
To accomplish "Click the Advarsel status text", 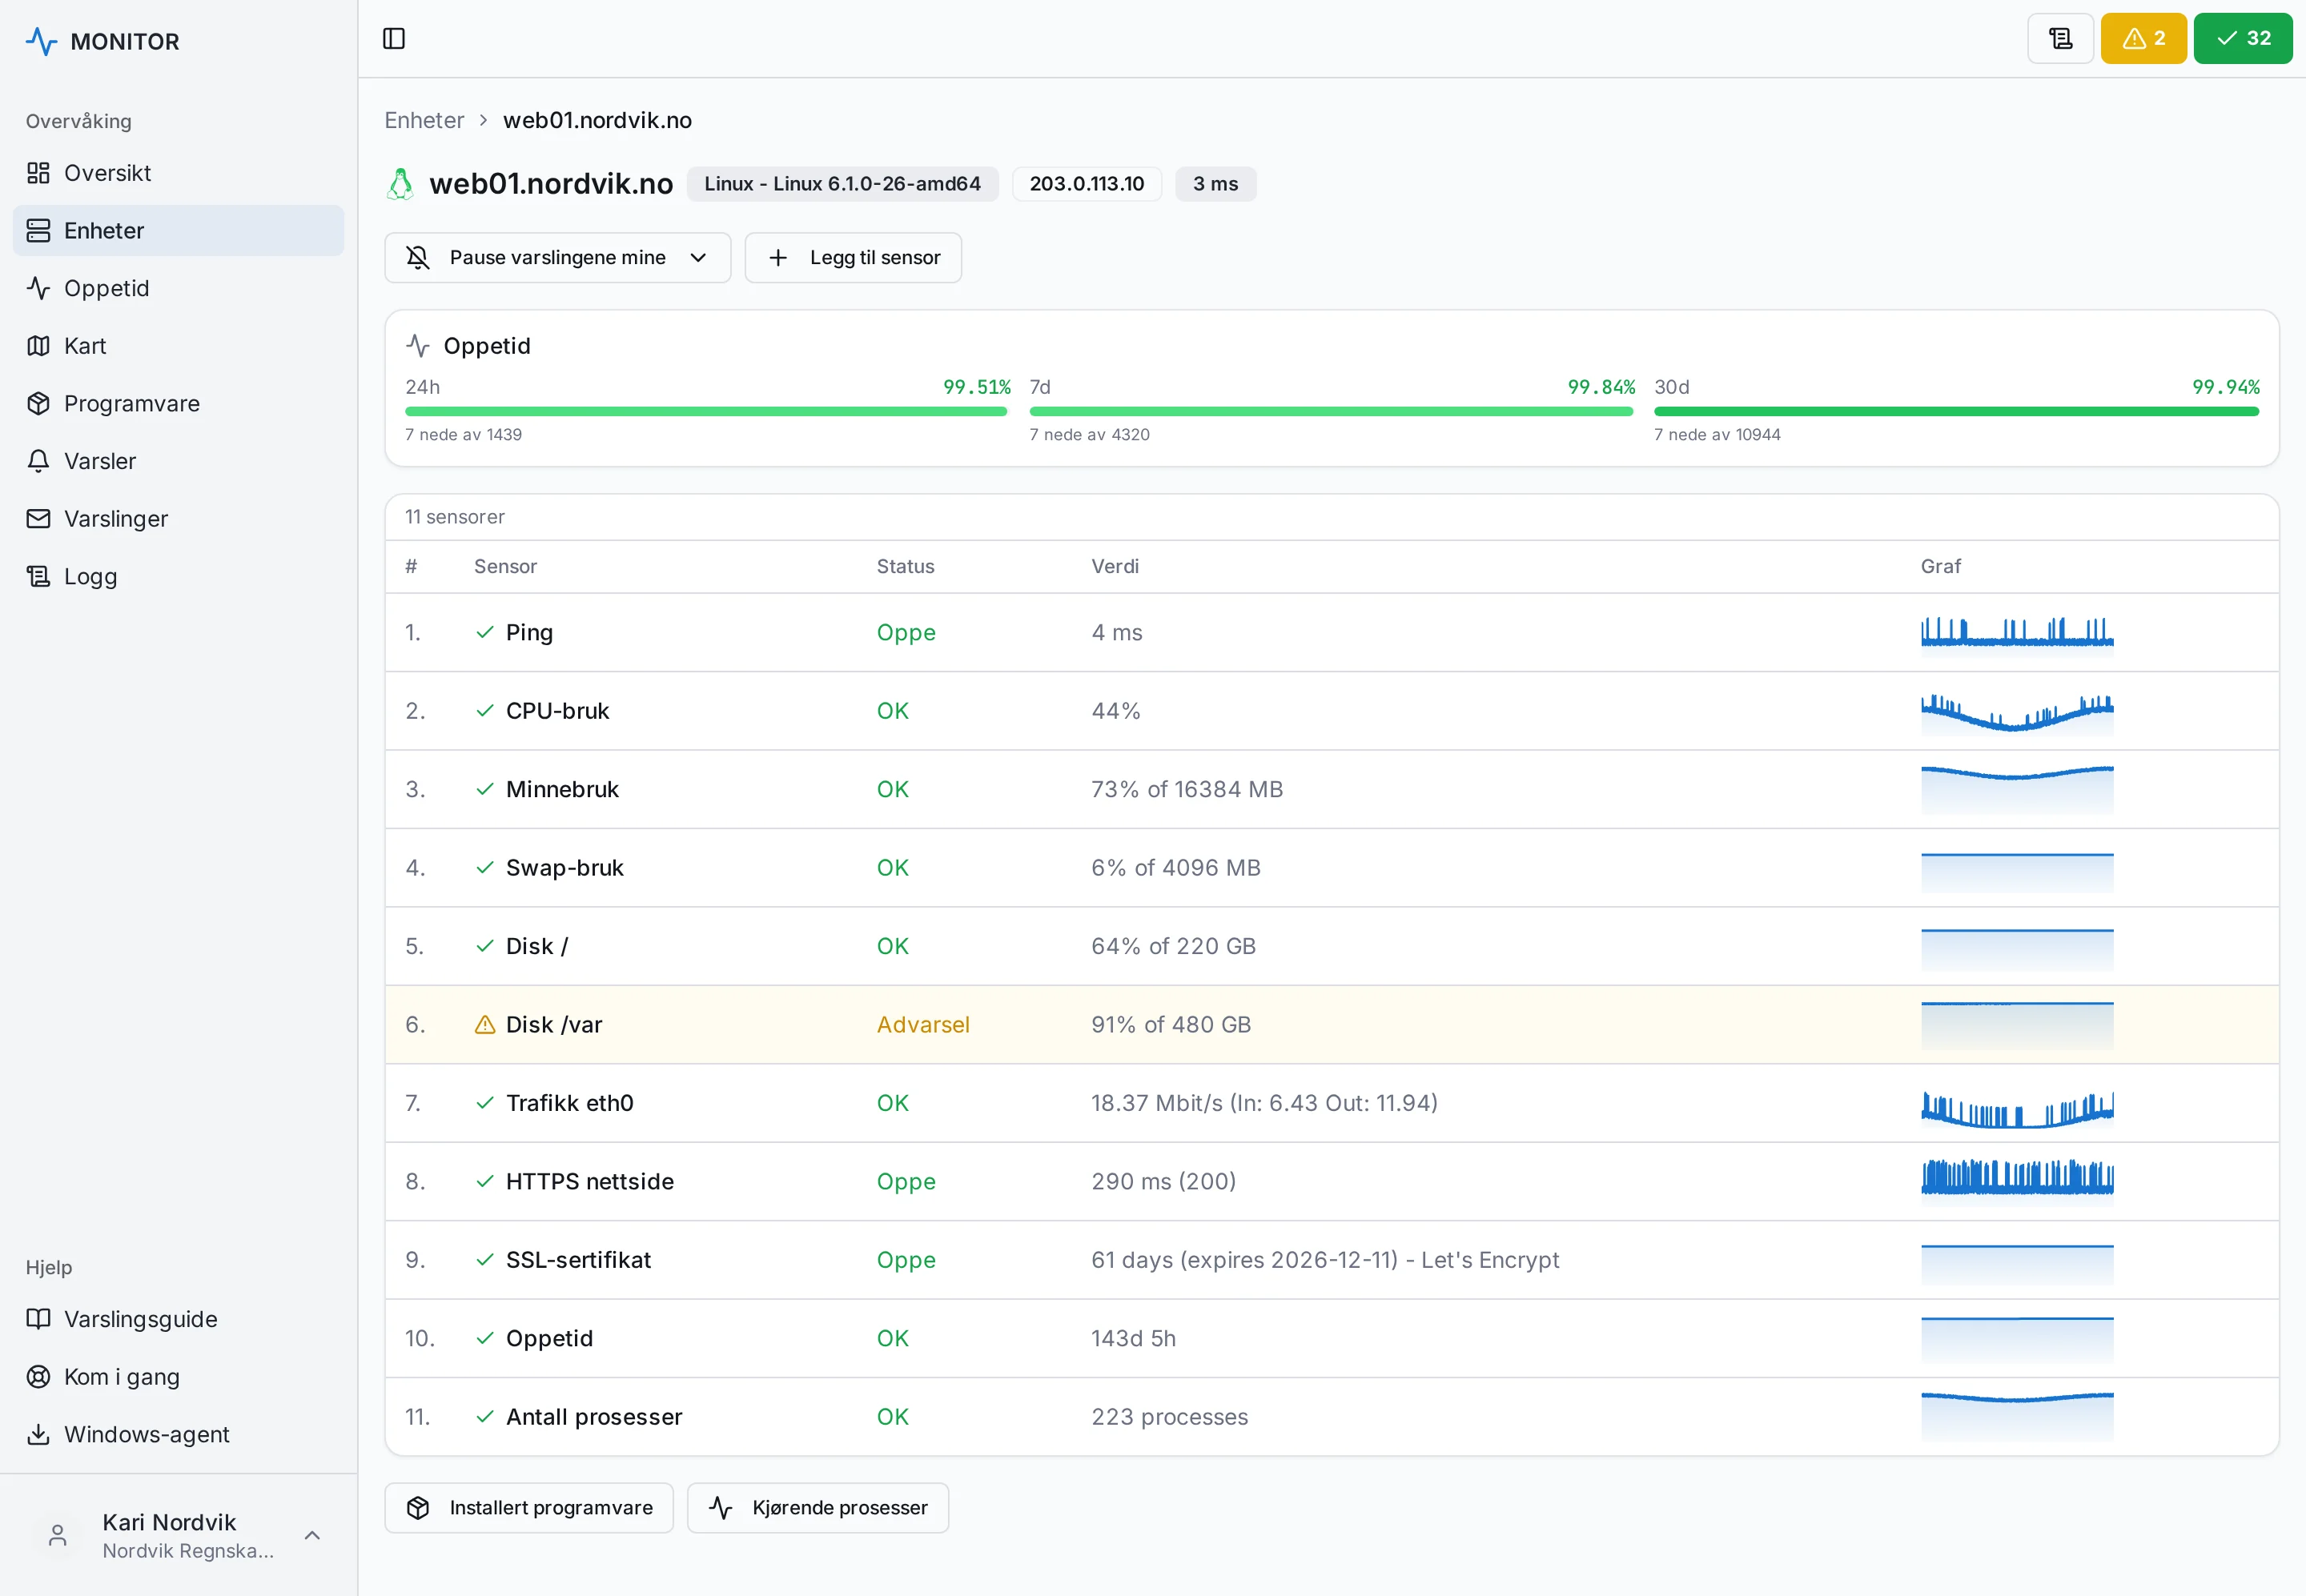I will [x=922, y=1025].
